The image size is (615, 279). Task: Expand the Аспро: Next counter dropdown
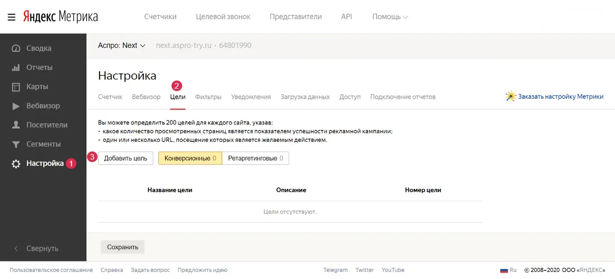click(121, 46)
